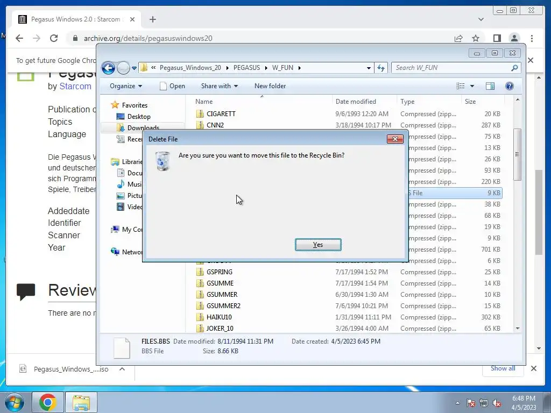Open the Starcom author link
The height and width of the screenshot is (413, 551).
coord(75,87)
